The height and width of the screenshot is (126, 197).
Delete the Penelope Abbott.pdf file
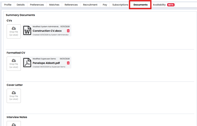tap(68, 63)
